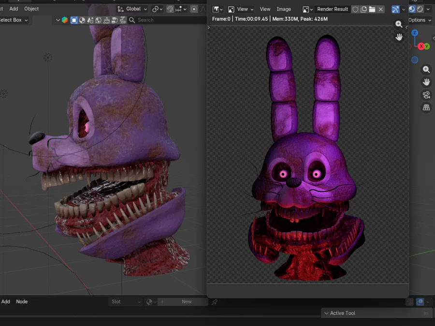Open the pivot point link dropdown
Viewport: 435px width, 326px height.
157,9
